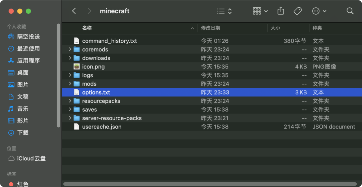Click the horizontal scrollbar at bottom
Image resolution: width=362 pixels, height=187 pixels.
click(210, 184)
